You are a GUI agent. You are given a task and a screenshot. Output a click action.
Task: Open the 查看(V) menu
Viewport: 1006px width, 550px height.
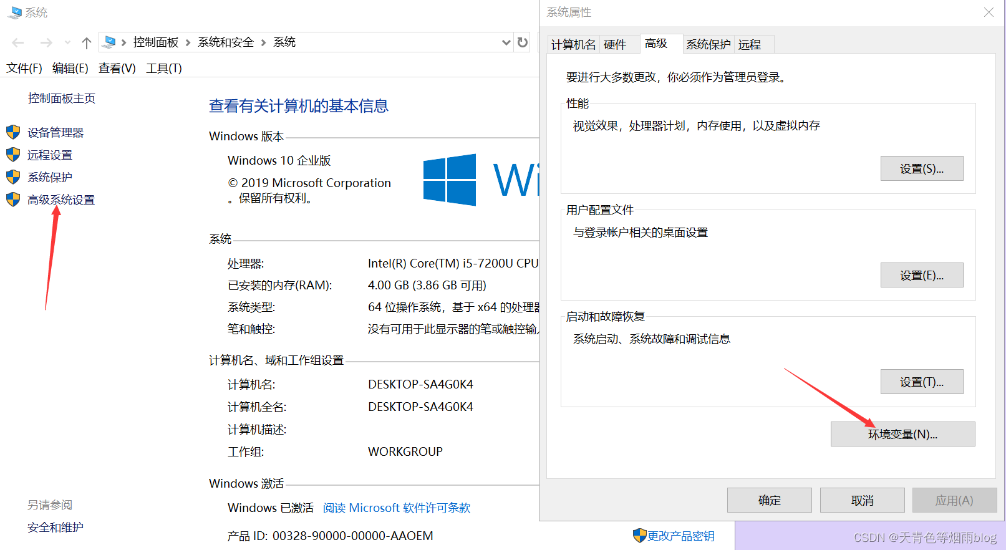point(117,68)
